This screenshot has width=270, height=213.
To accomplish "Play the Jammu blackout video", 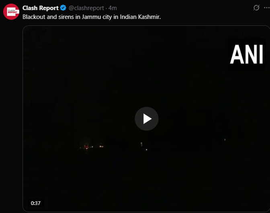I will (x=147, y=119).
